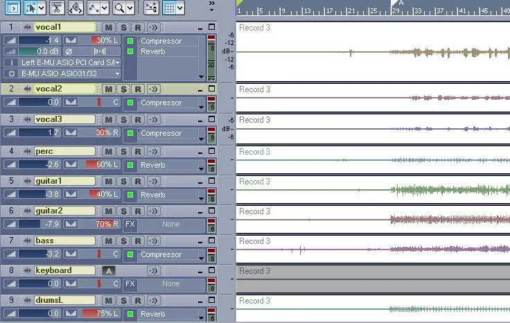This screenshot has width=510, height=323.
Task: Adjust vocal1 volume slider showing -1.4
Action: point(39,40)
